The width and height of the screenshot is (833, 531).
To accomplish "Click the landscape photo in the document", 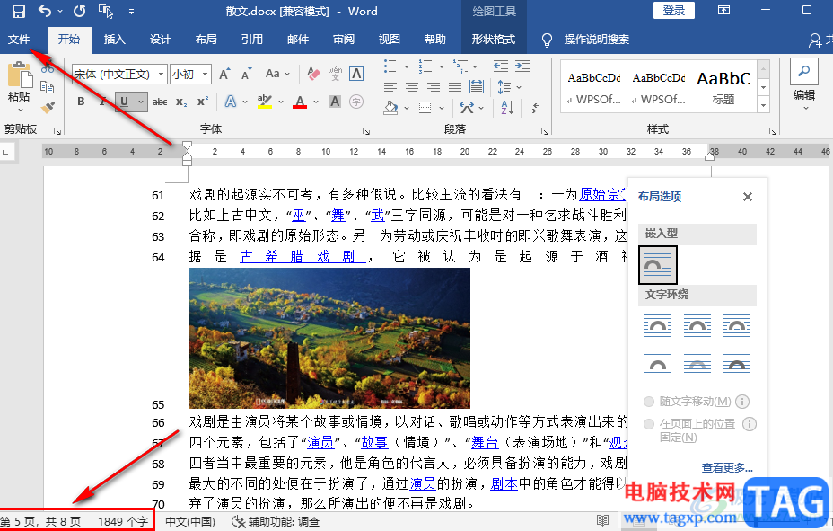I will tap(329, 338).
